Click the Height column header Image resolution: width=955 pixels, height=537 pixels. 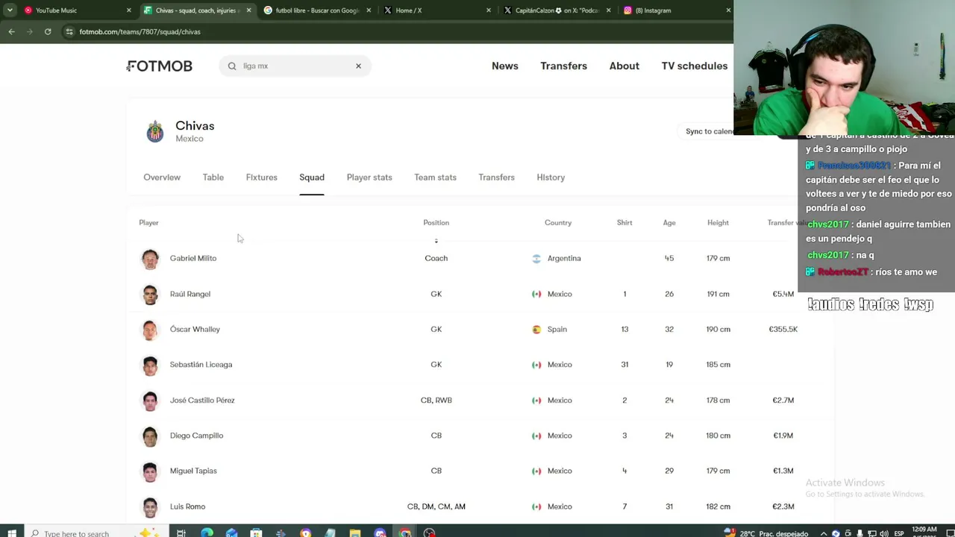coord(718,222)
